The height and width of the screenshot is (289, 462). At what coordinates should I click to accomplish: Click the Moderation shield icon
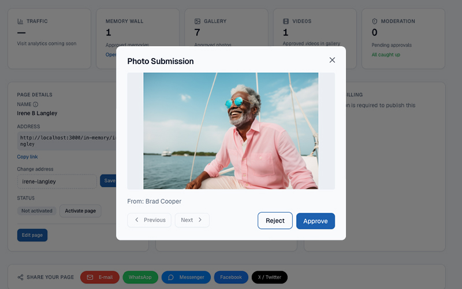[374, 21]
